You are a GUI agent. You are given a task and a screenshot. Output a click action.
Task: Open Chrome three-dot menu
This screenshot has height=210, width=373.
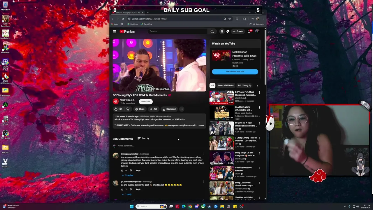coord(263,19)
